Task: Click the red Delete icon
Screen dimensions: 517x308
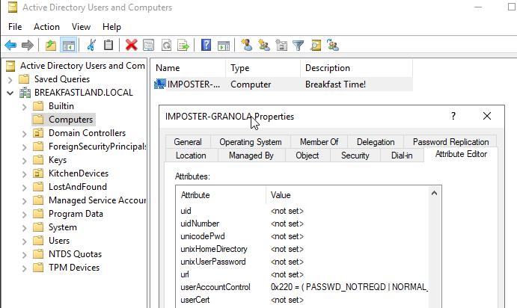Action: [x=132, y=45]
